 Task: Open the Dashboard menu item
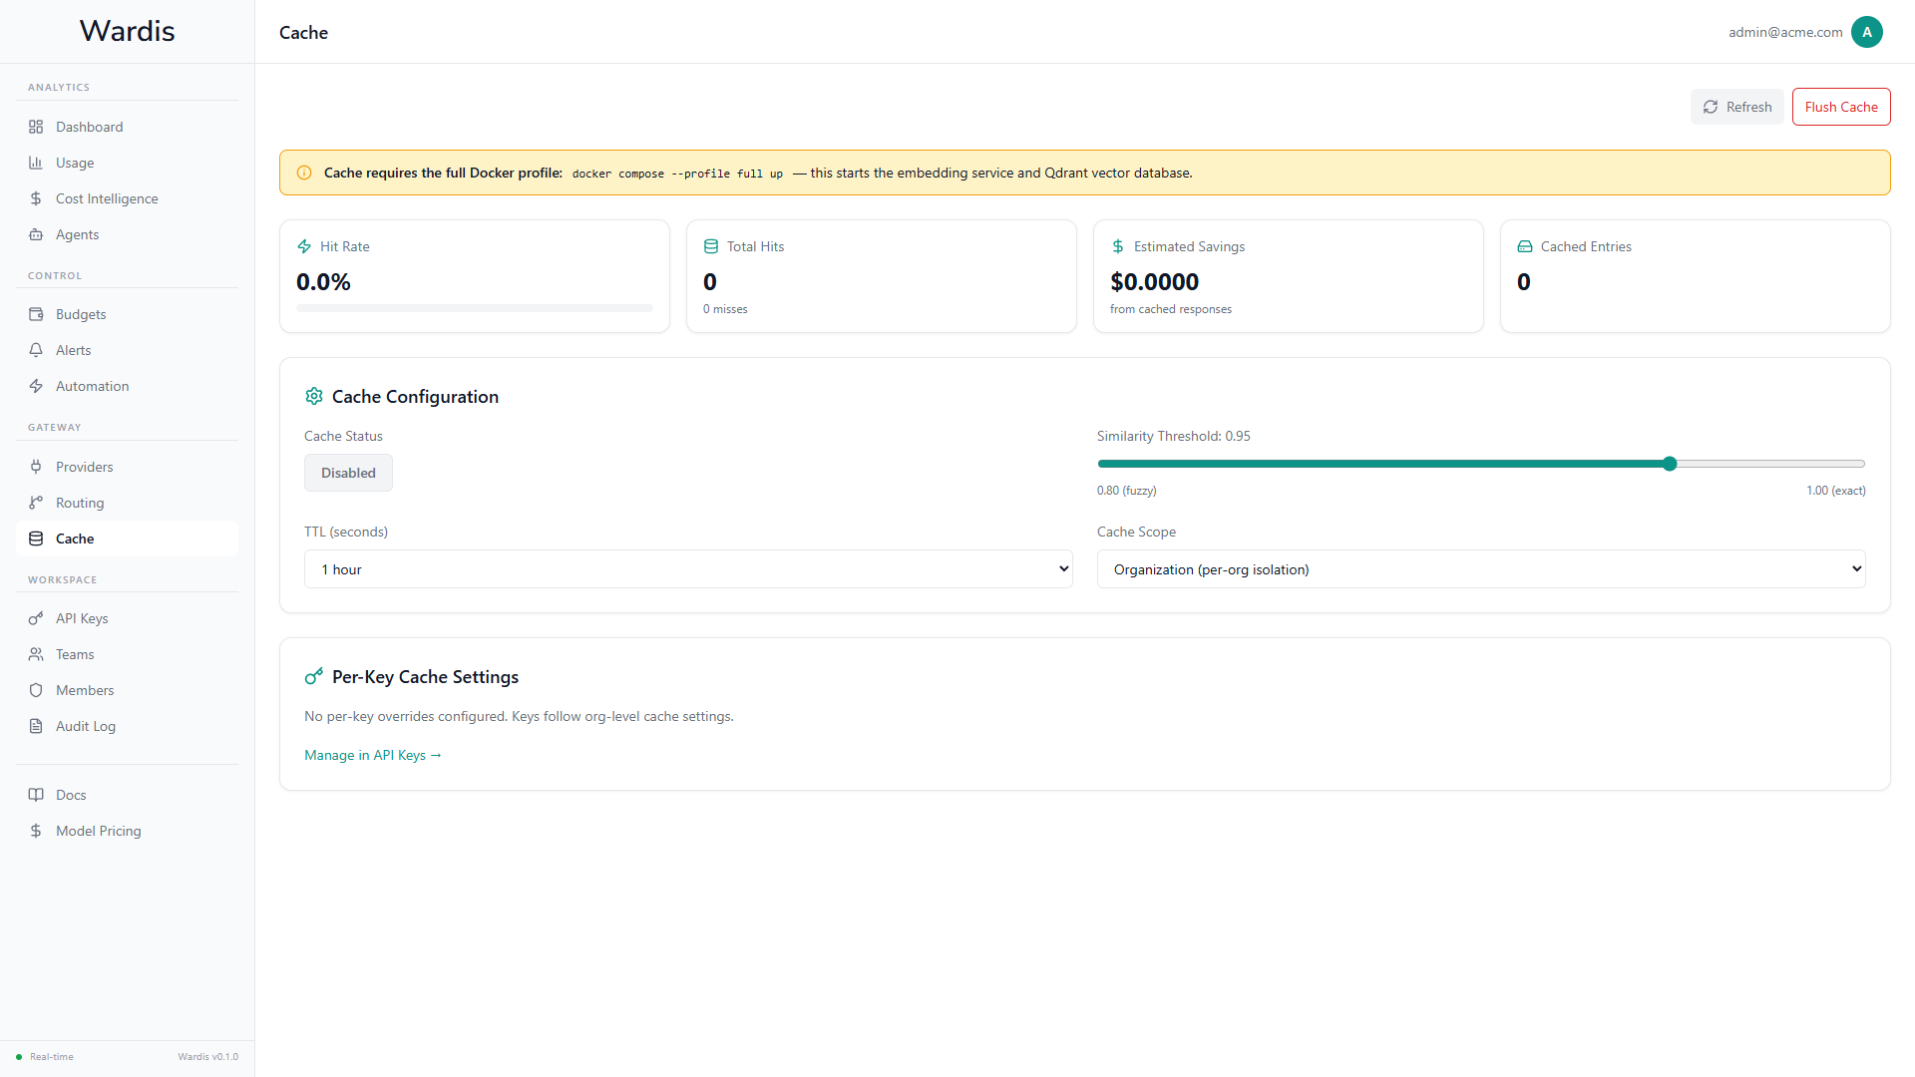pos(127,127)
